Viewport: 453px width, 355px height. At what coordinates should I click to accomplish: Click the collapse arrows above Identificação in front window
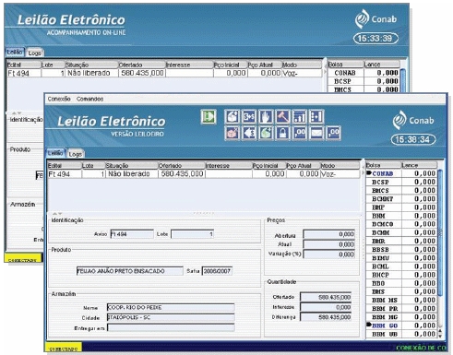tap(57, 213)
